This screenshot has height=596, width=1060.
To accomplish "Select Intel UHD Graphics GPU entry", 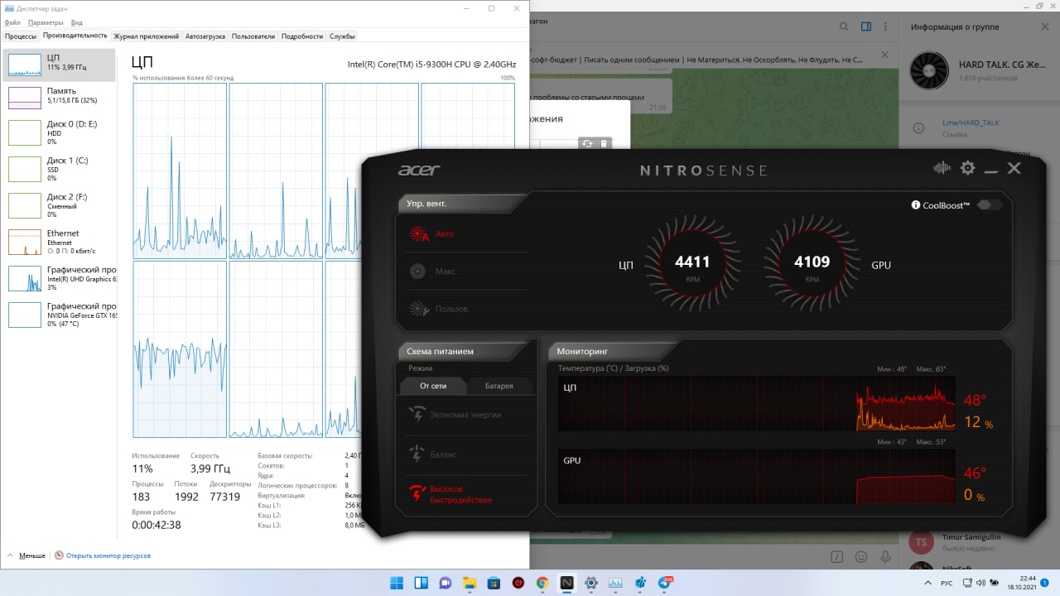I will [x=59, y=278].
